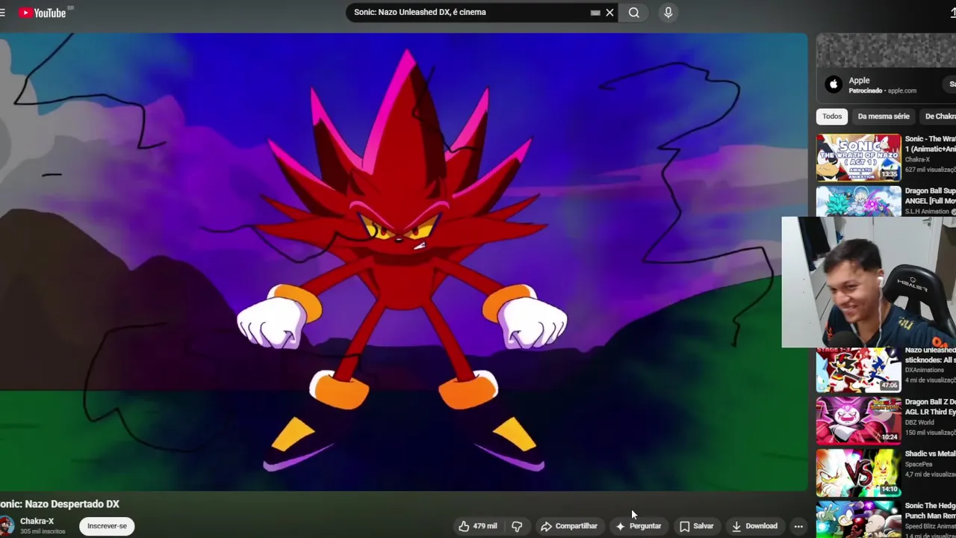Open the Chakra-X channel avatar
956x538 pixels.
(6, 526)
